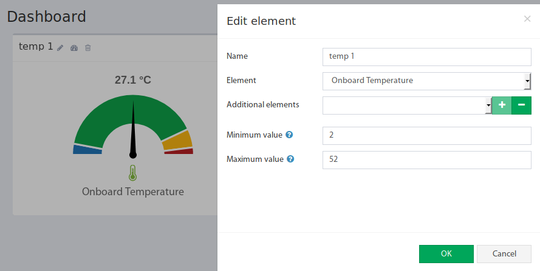540x271 pixels.
Task: Click the 27.1 °C reading on the gauge
Action: pos(133,80)
